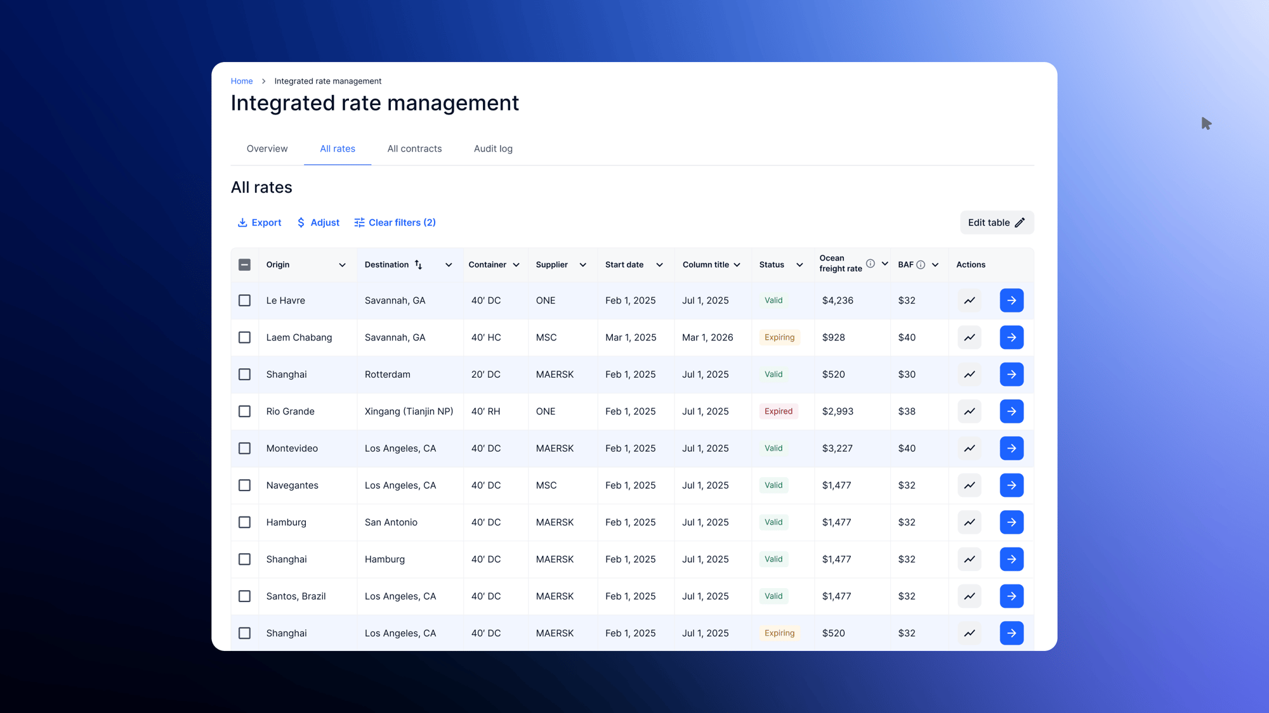
Task: Click the Ocean freight rate info icon
Action: 871,264
